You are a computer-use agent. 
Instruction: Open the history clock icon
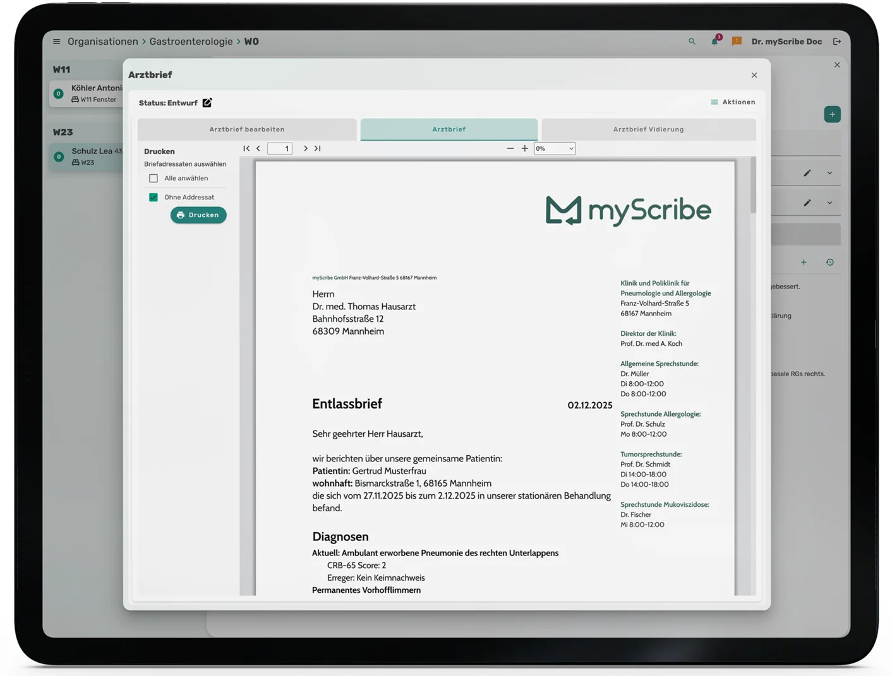coord(829,263)
